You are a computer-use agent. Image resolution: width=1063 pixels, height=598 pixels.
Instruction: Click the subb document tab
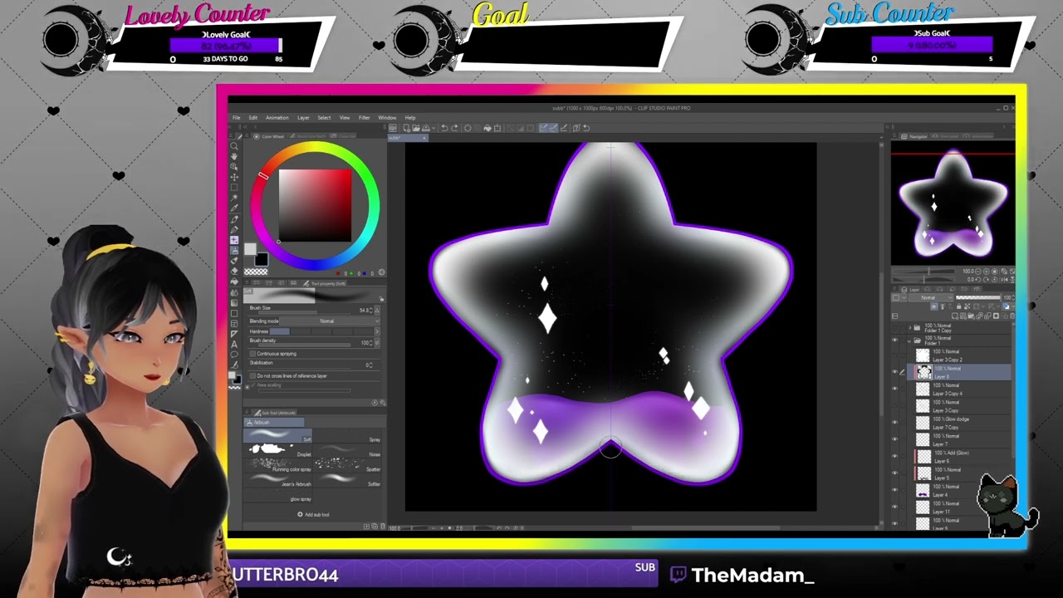[407, 138]
